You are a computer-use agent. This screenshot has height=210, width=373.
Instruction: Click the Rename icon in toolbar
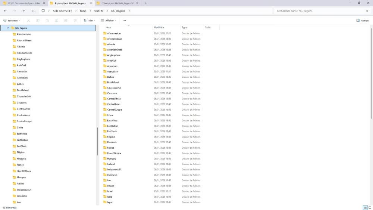pos(56,21)
